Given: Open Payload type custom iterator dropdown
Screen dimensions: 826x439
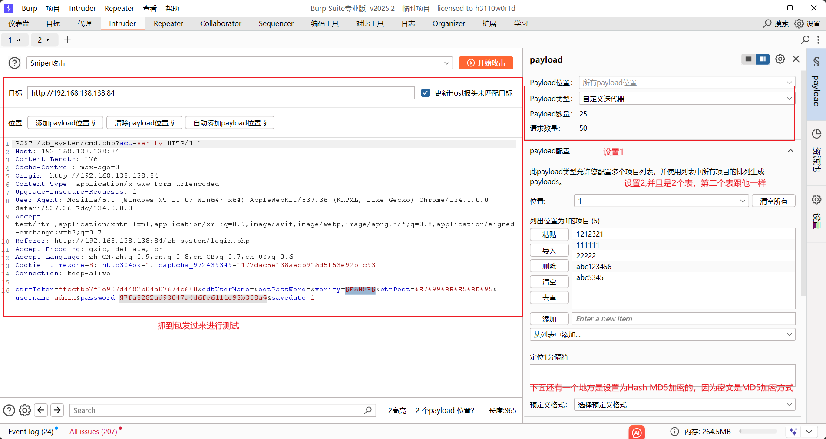Looking at the screenshot, I should coord(687,99).
